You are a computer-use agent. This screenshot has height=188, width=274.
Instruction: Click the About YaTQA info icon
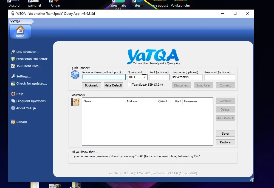pos(13,108)
